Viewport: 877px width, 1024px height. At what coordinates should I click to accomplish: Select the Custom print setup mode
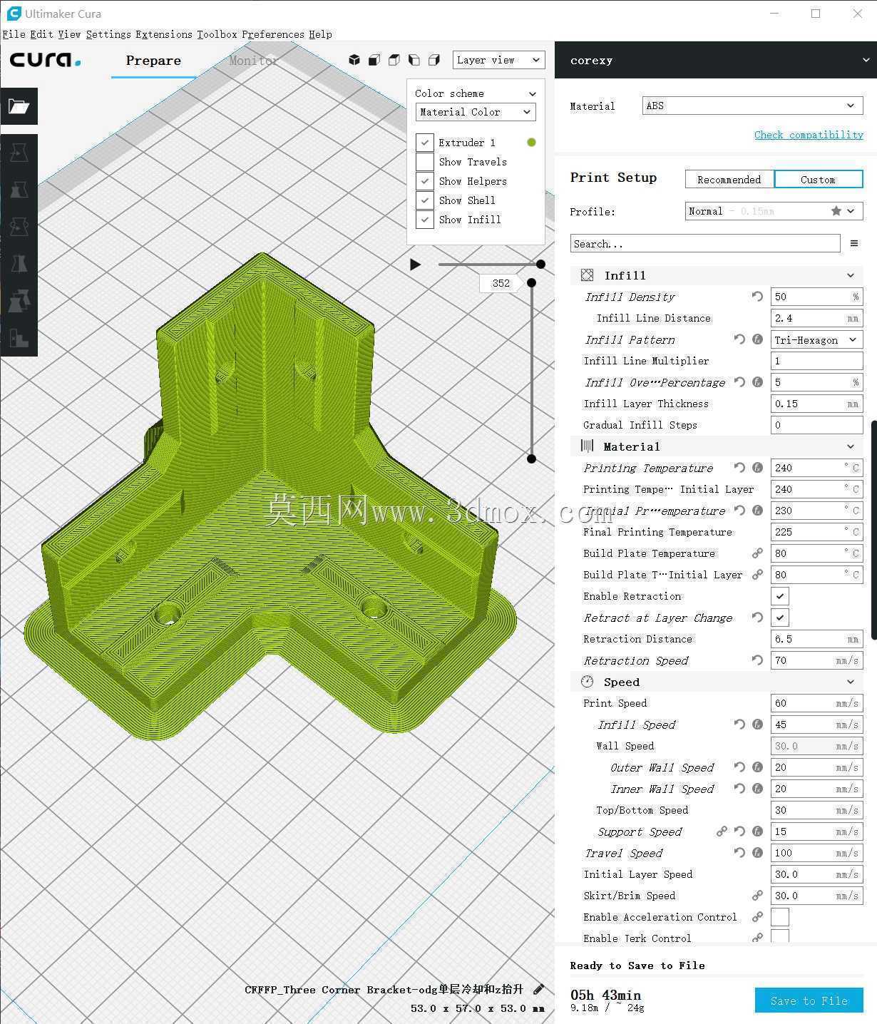[x=819, y=179]
